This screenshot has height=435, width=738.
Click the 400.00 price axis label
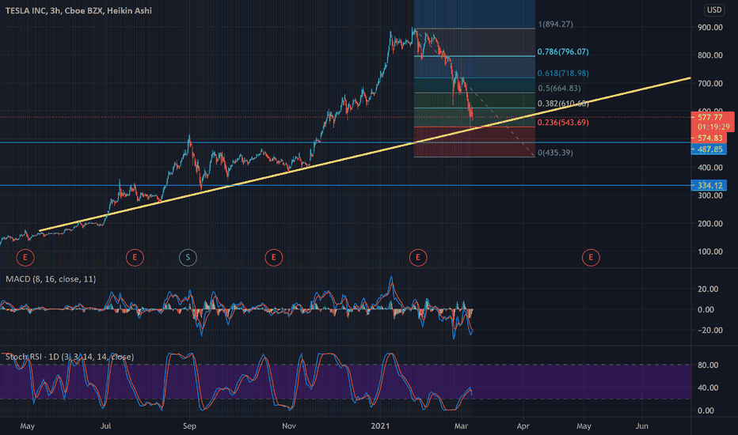pyautogui.click(x=710, y=168)
